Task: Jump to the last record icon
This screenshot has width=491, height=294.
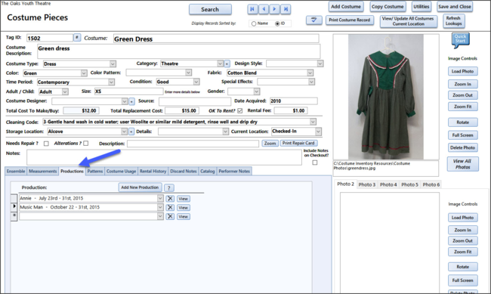Action: coord(286,9)
